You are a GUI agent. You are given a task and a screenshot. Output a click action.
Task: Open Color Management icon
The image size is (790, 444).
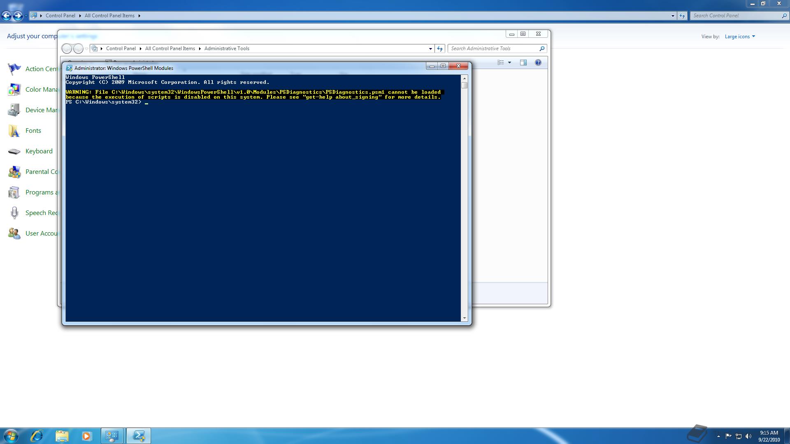pos(14,90)
